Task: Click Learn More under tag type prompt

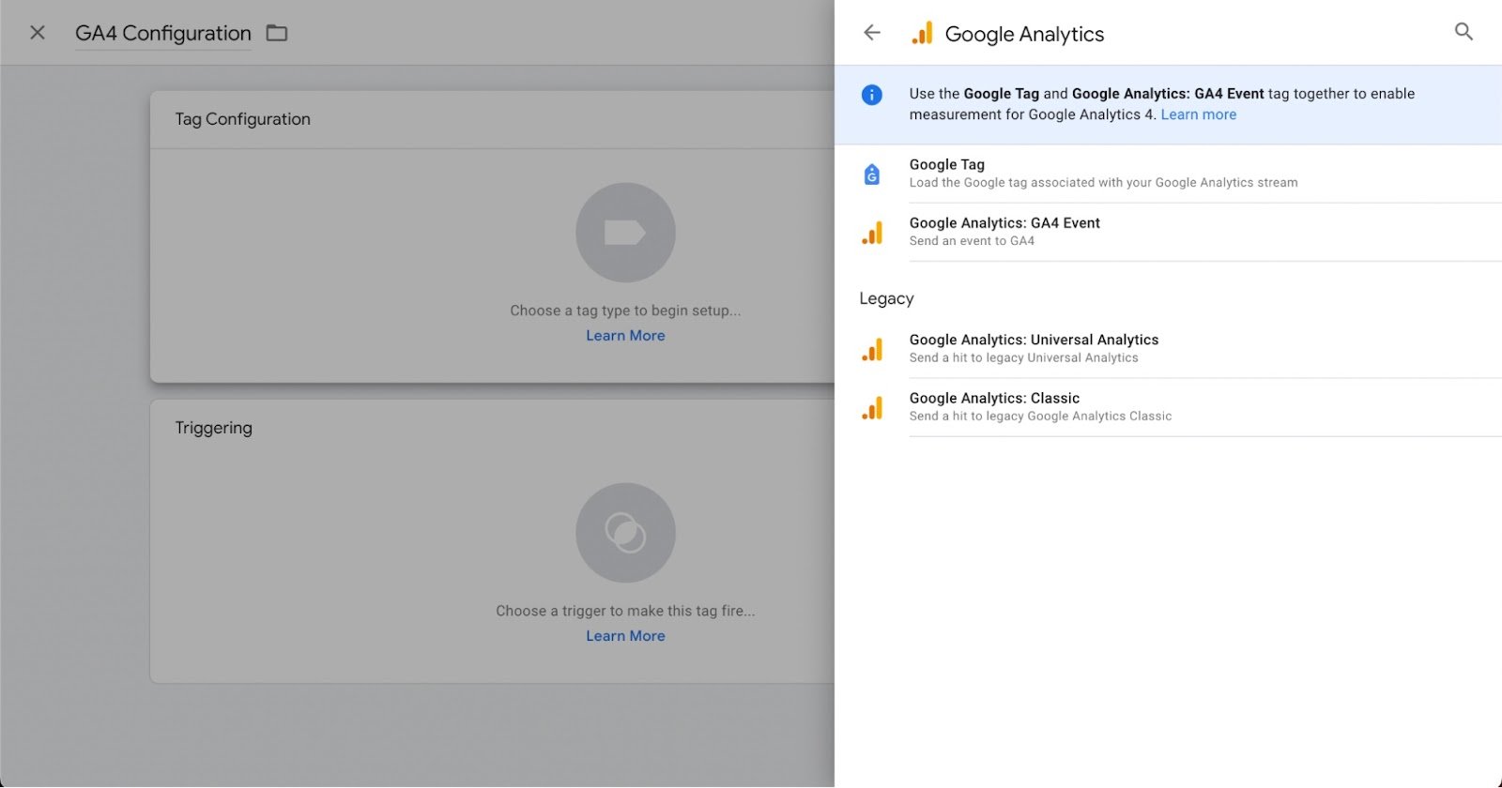Action: point(625,336)
